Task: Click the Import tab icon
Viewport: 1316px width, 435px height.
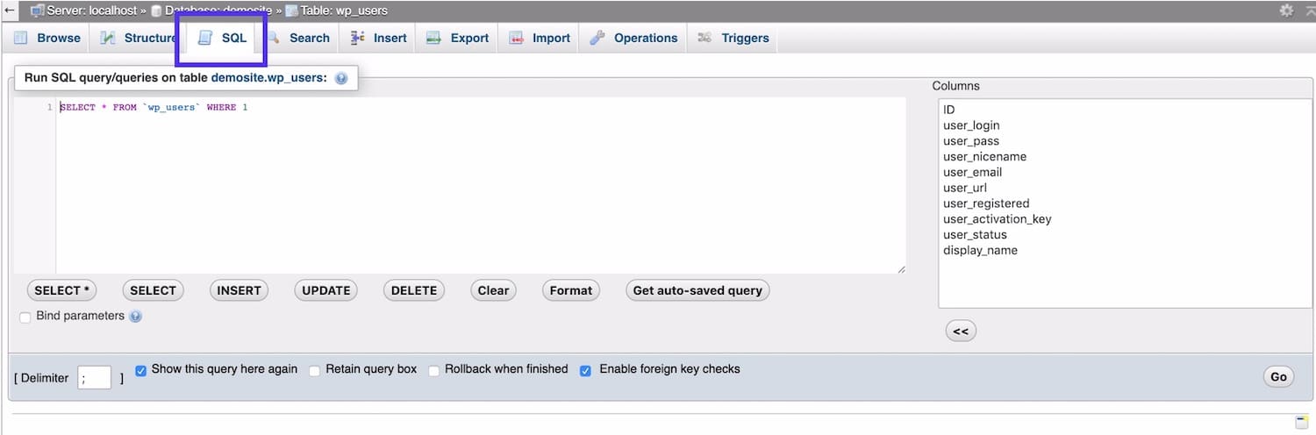Action: click(517, 38)
